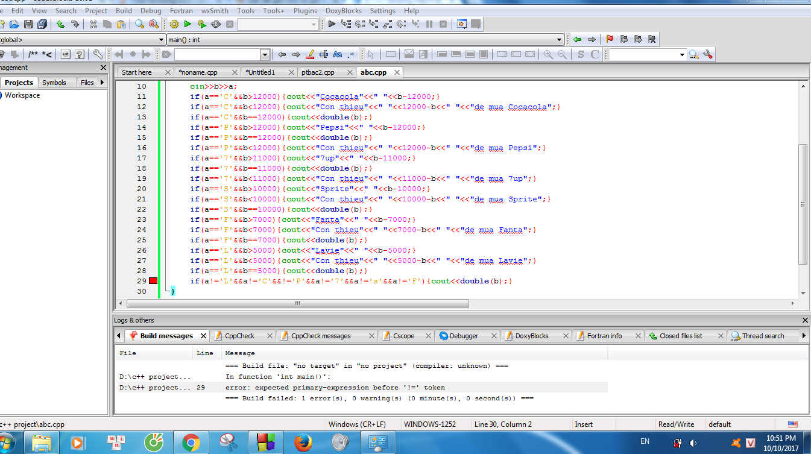Jump forward using the gray right arrow

(x=592, y=39)
